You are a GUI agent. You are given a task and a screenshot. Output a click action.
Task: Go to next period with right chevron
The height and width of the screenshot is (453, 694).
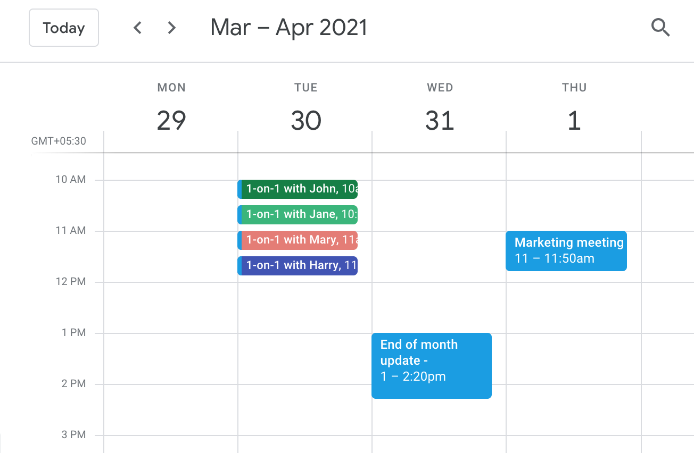pos(171,28)
